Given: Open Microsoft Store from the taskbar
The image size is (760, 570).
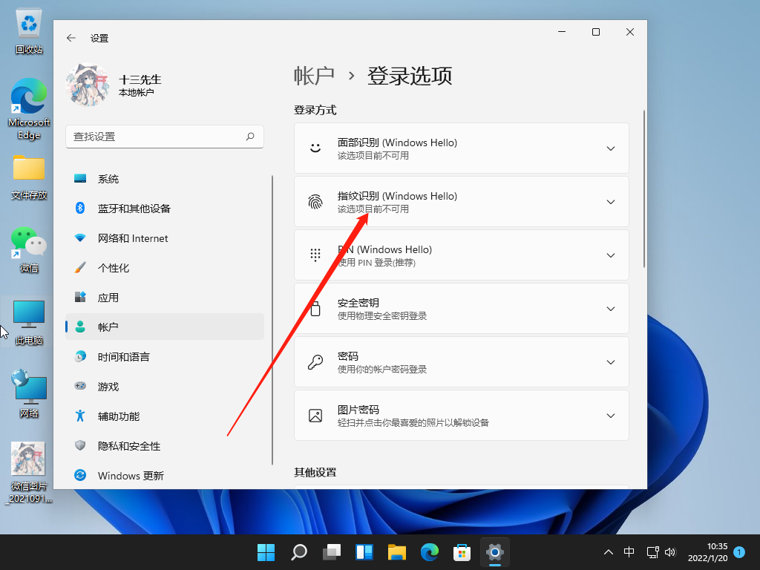Looking at the screenshot, I should pos(462,552).
